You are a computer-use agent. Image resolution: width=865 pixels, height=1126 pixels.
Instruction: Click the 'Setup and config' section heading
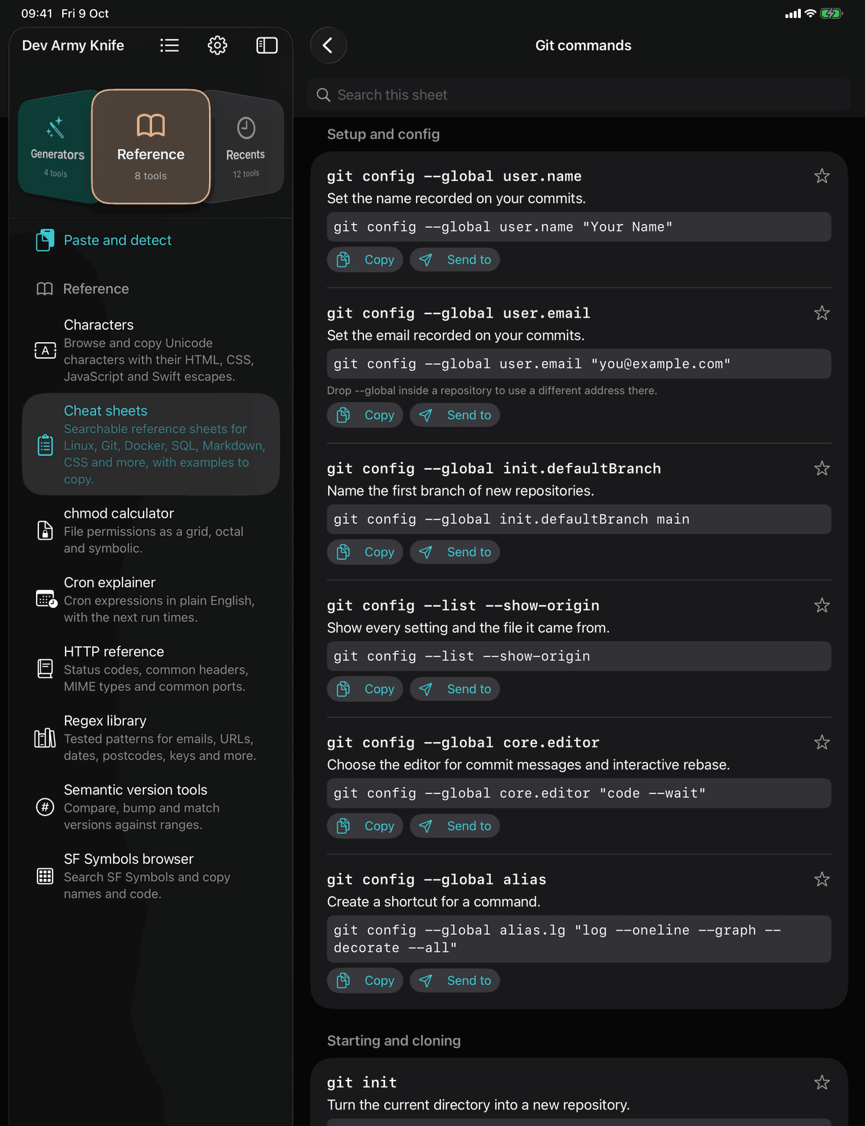coord(383,134)
